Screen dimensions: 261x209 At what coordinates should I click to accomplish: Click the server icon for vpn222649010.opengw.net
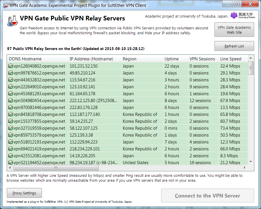coord(11,87)
